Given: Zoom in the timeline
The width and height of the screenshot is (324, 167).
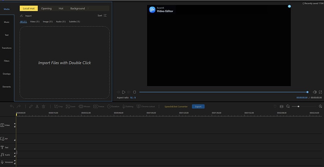Looking at the screenshot, I should (321, 106).
